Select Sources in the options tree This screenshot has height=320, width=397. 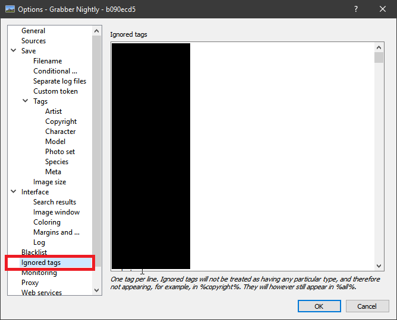click(33, 41)
